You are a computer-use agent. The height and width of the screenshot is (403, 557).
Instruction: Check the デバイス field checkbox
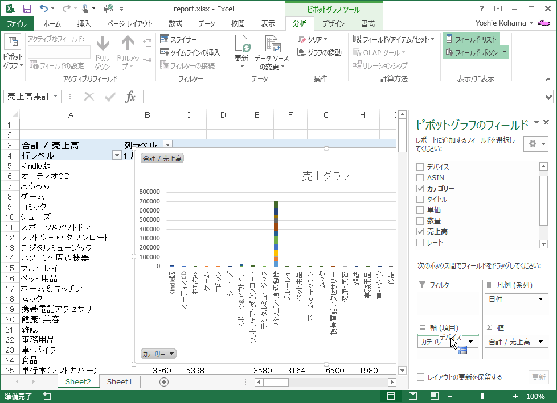[x=420, y=167]
